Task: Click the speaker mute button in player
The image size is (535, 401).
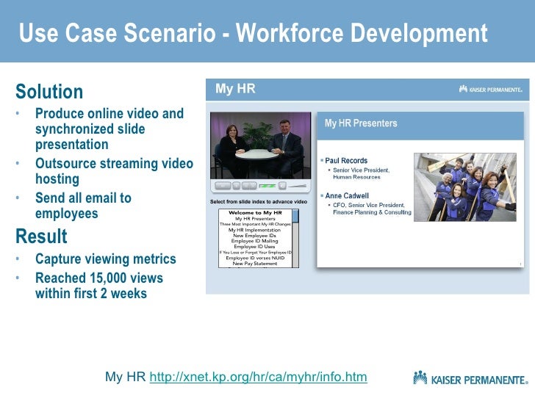Action: [282, 186]
